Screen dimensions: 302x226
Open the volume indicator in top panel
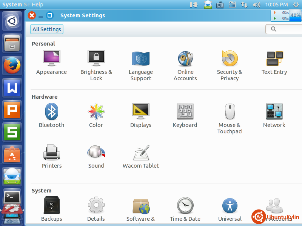click(x=256, y=5)
